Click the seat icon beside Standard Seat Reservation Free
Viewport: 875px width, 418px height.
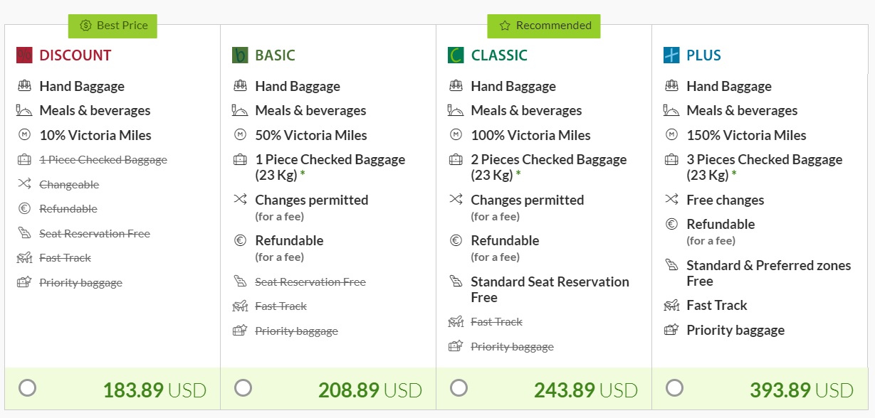click(456, 282)
